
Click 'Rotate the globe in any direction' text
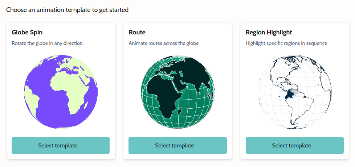[x=47, y=43]
